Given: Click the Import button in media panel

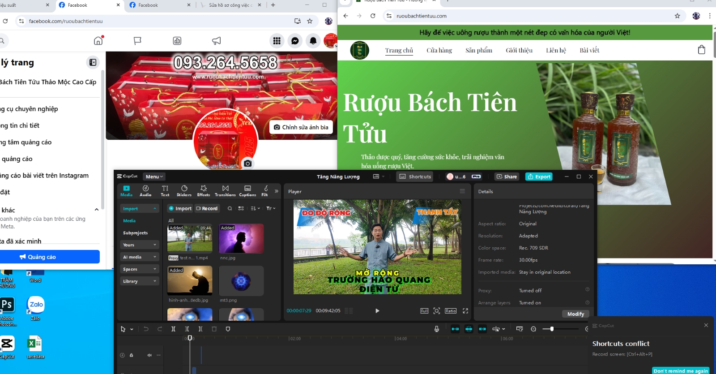Looking at the screenshot, I should 180,208.
